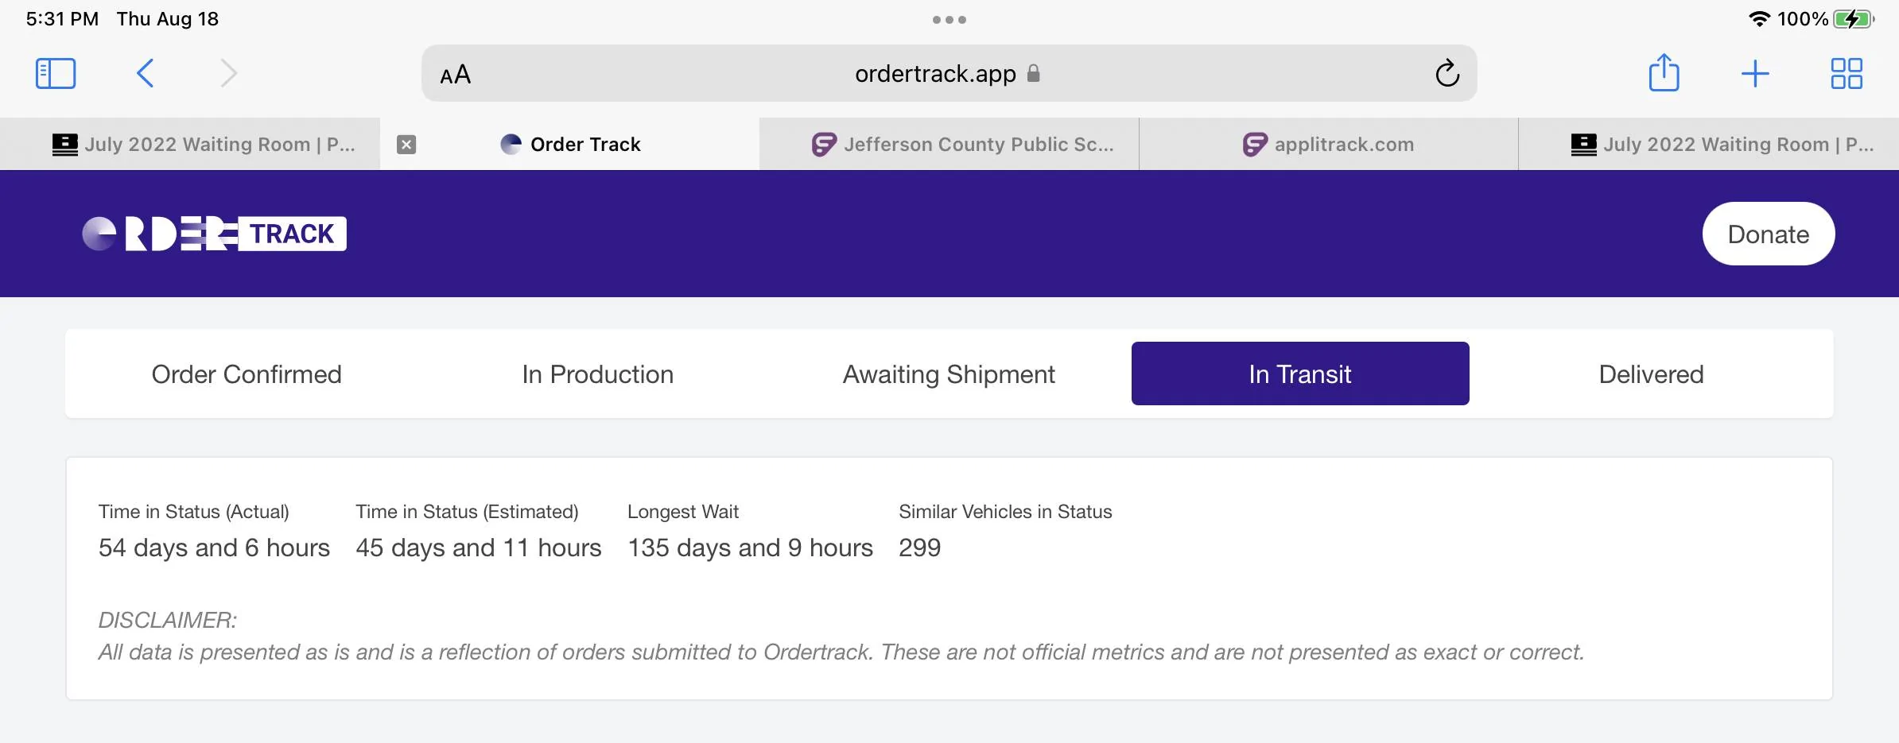
Task: Tap the forward navigation arrow
Action: click(x=228, y=74)
